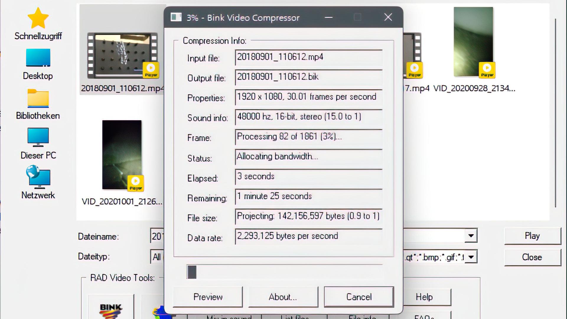567x319 pixels.
Task: Open the Desktop location icon
Action: click(x=38, y=64)
